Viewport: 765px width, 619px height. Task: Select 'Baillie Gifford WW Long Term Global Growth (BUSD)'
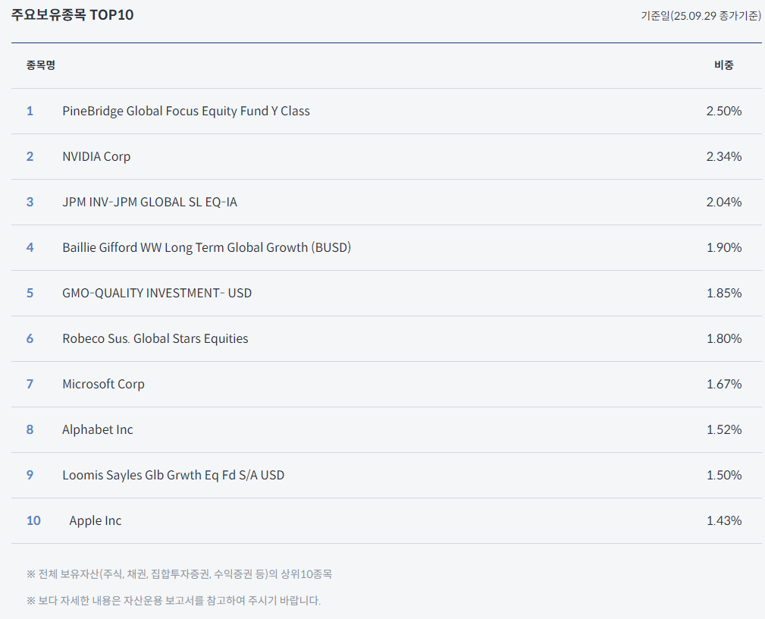207,247
